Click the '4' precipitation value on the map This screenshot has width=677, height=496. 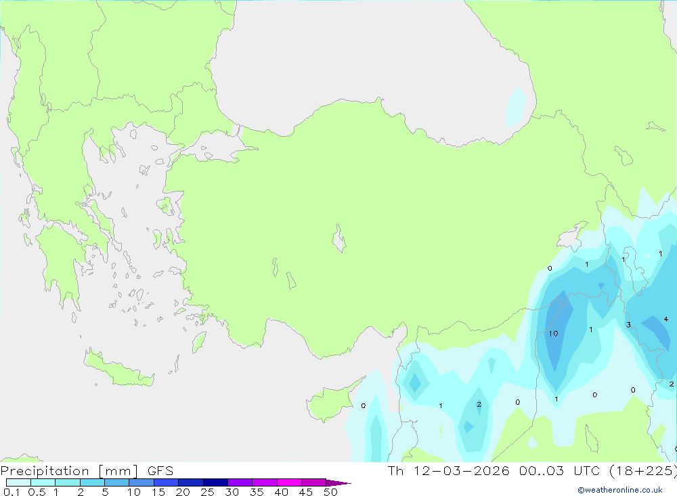point(666,319)
